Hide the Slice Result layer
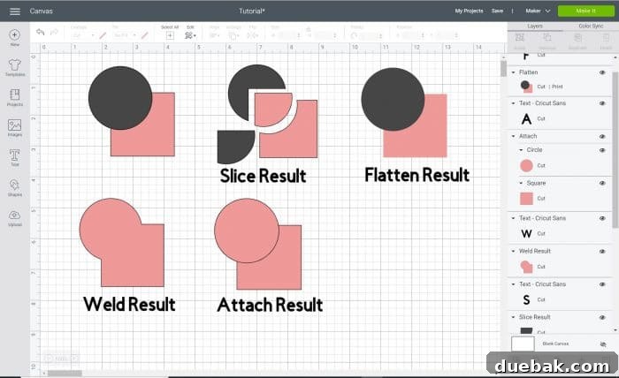 (x=602, y=317)
